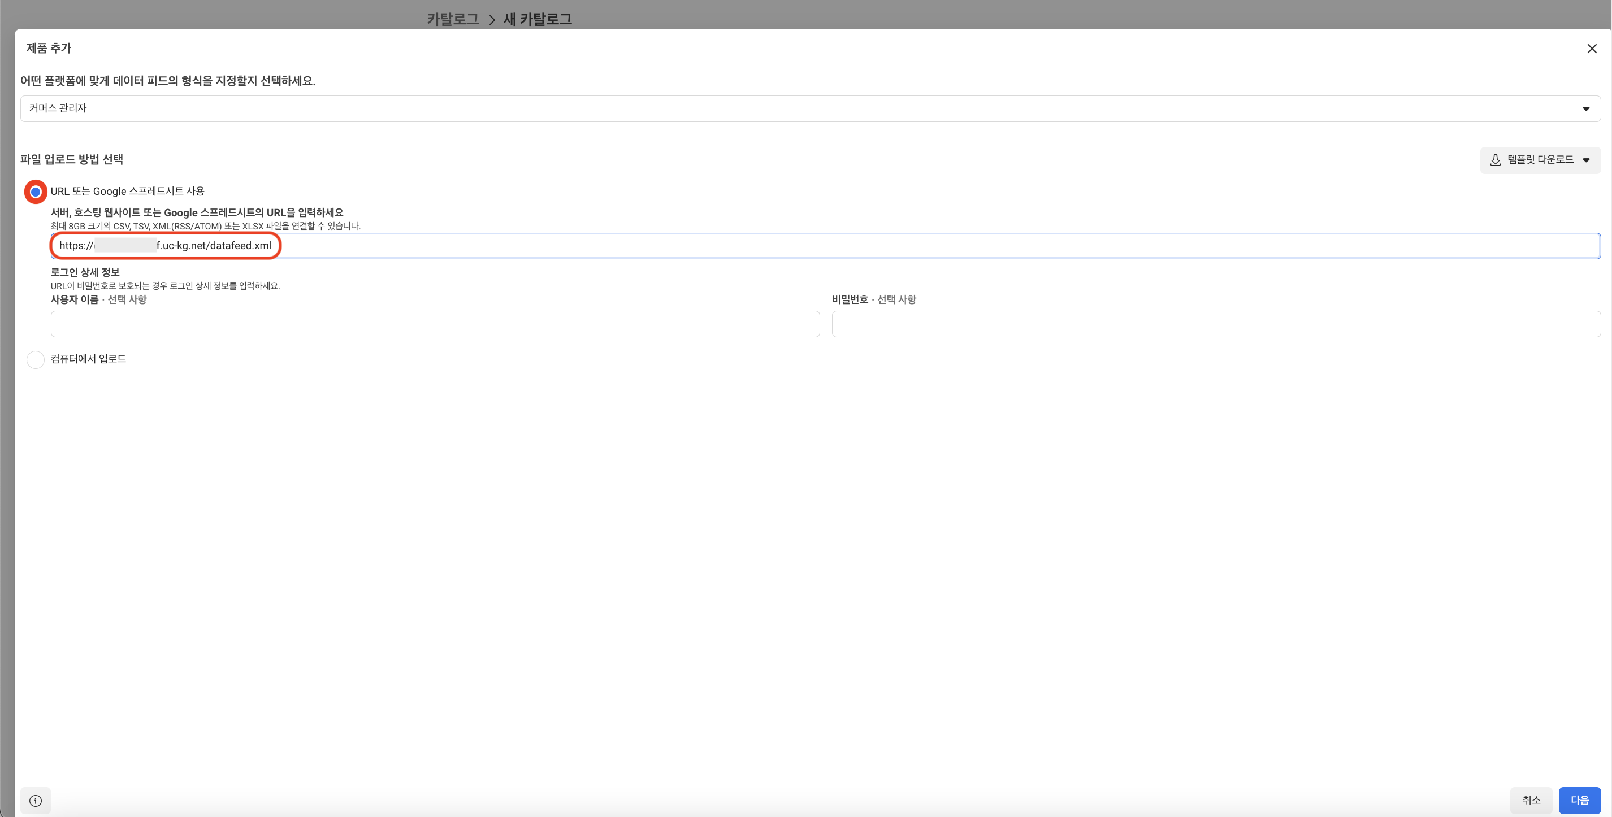1612x817 pixels.
Task: Focus the 비밀번호 input field
Action: click(1215, 324)
